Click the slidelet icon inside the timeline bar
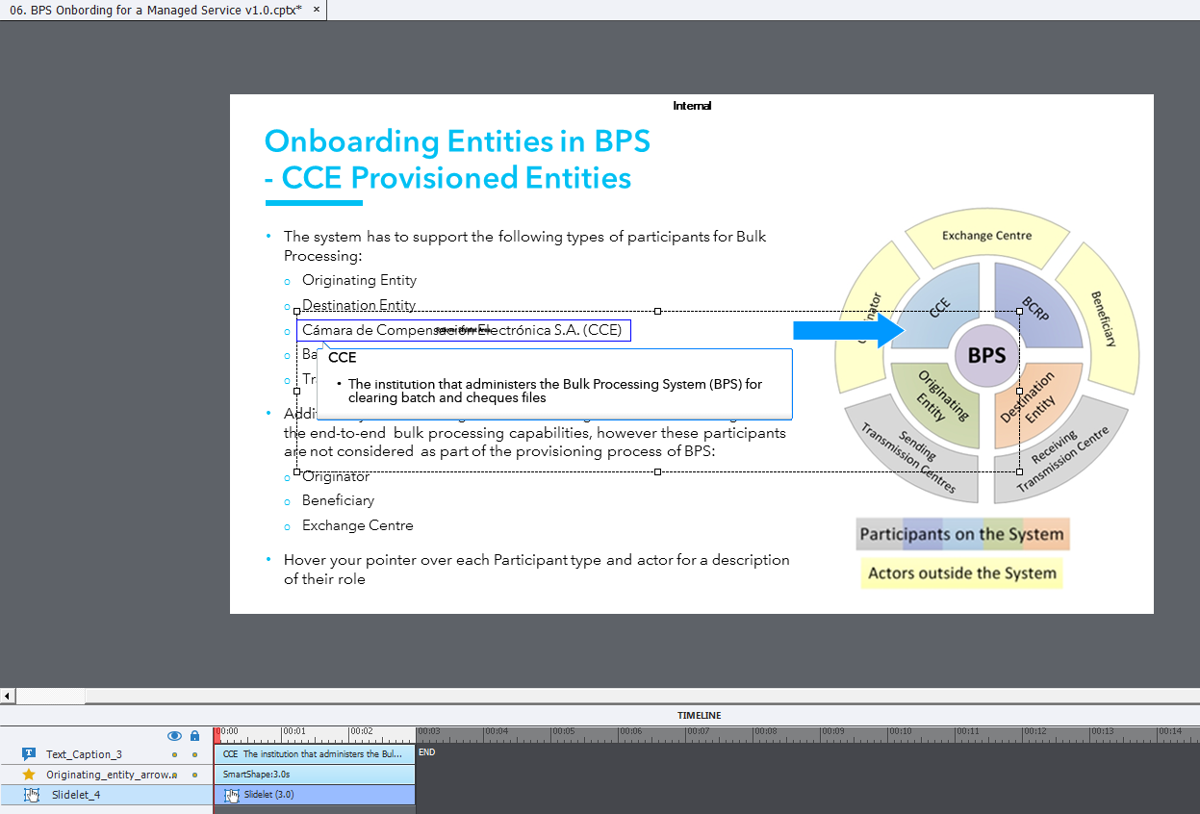The image size is (1200, 814). (232, 795)
